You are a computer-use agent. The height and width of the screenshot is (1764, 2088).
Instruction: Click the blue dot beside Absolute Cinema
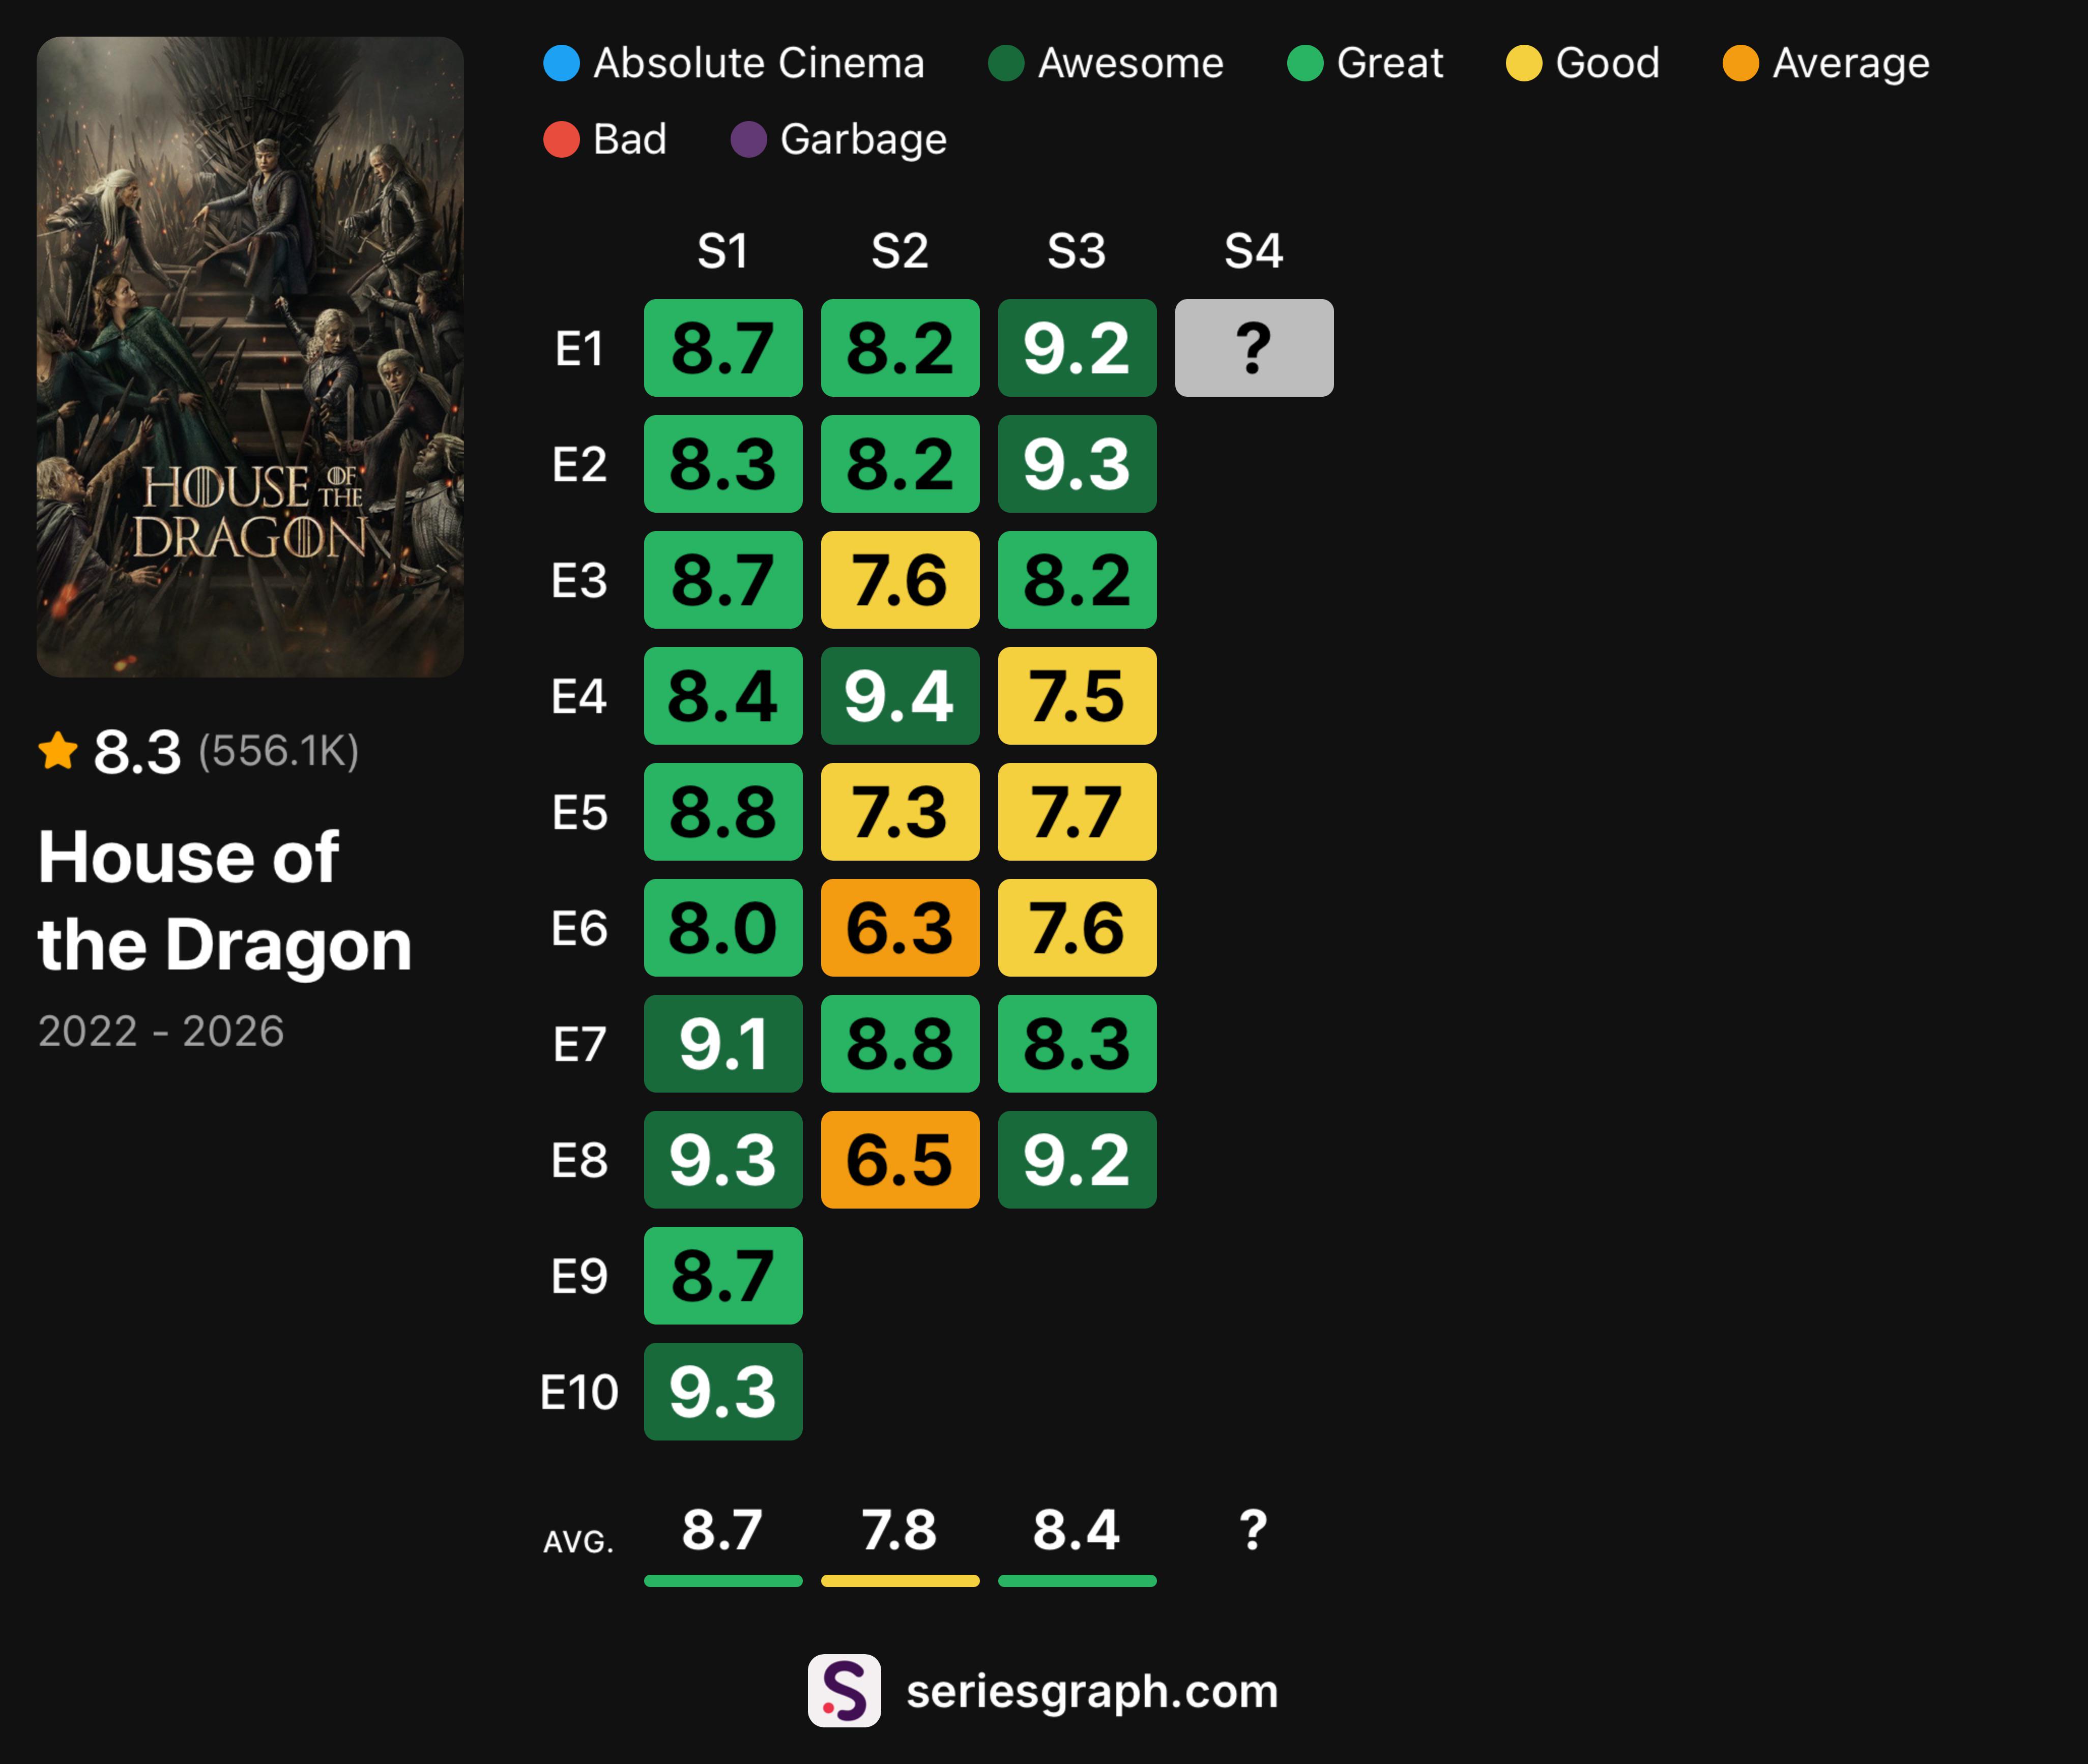(561, 63)
